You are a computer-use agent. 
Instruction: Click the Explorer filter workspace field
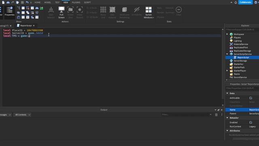pos(242,30)
